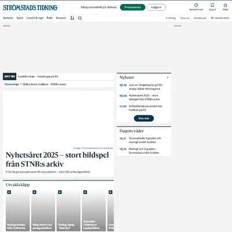Click the main article image above headline
232x232 pixels.
point(59,119)
